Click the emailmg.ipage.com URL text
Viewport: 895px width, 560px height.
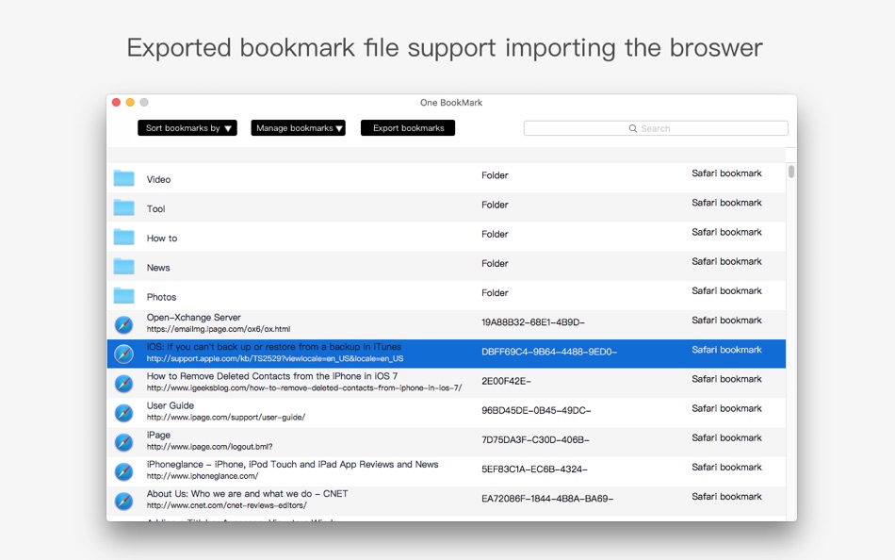[219, 329]
